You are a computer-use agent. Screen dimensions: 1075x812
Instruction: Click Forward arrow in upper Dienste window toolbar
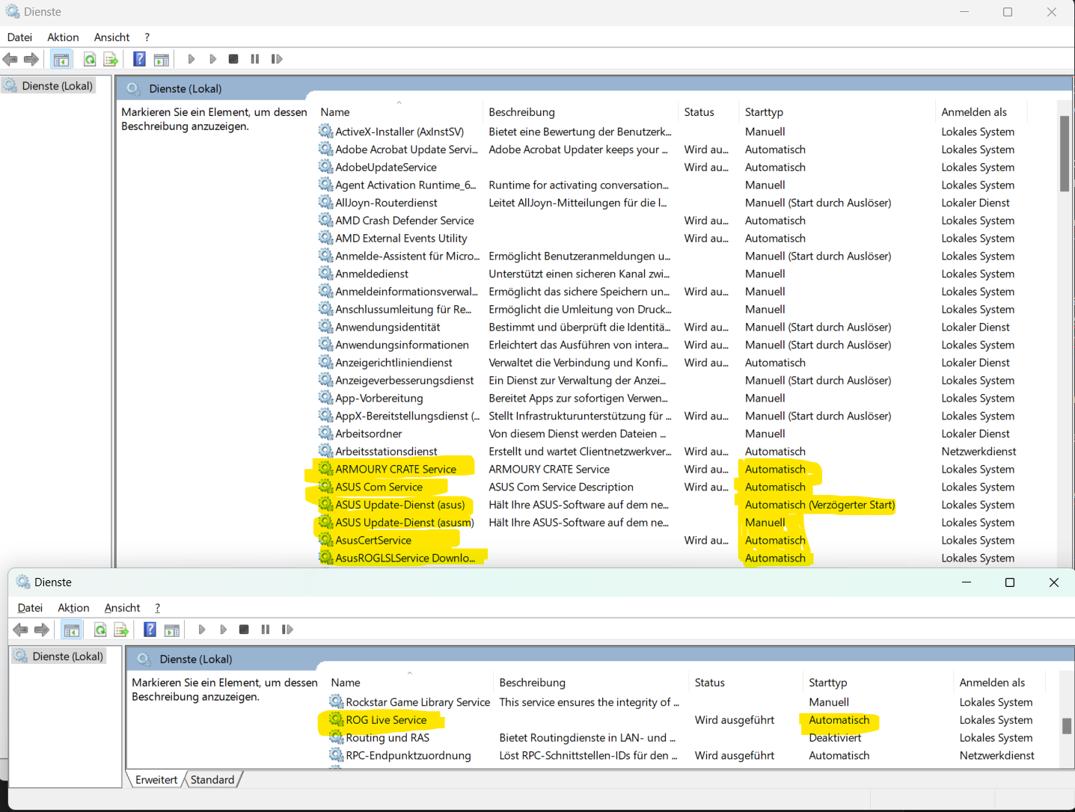pyautogui.click(x=31, y=59)
